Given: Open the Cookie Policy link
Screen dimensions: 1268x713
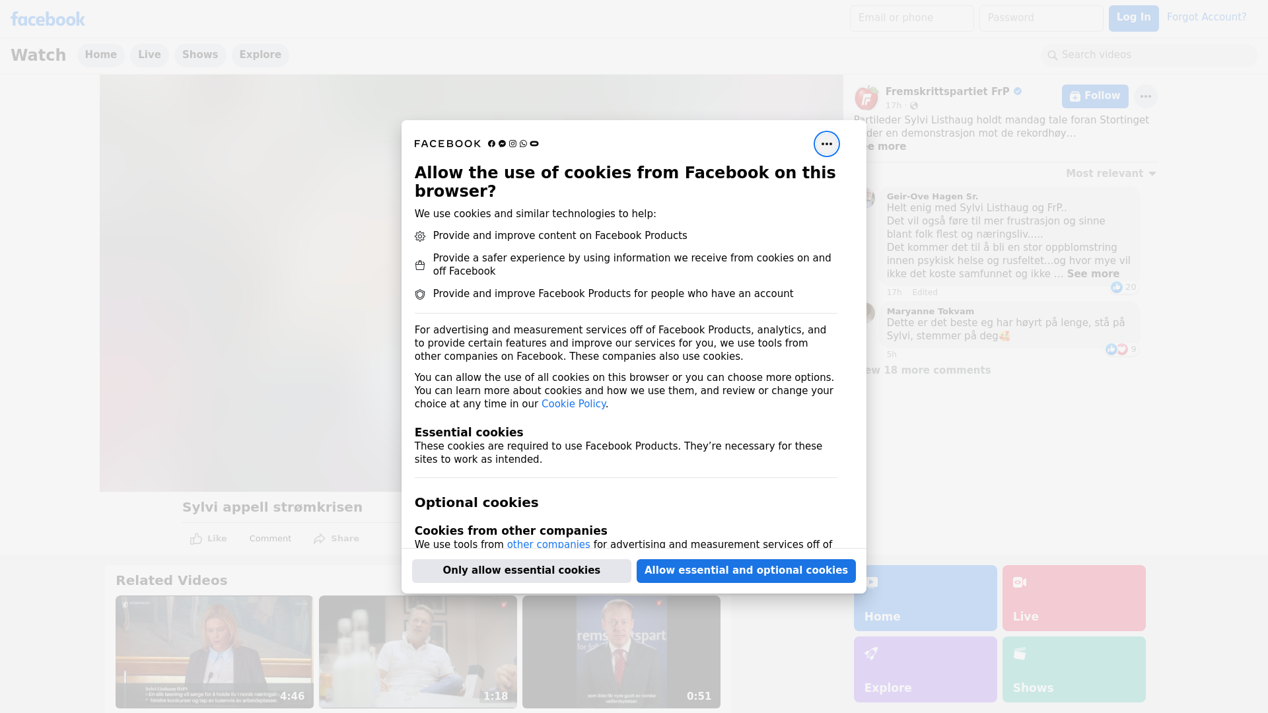Looking at the screenshot, I should pyautogui.click(x=573, y=404).
